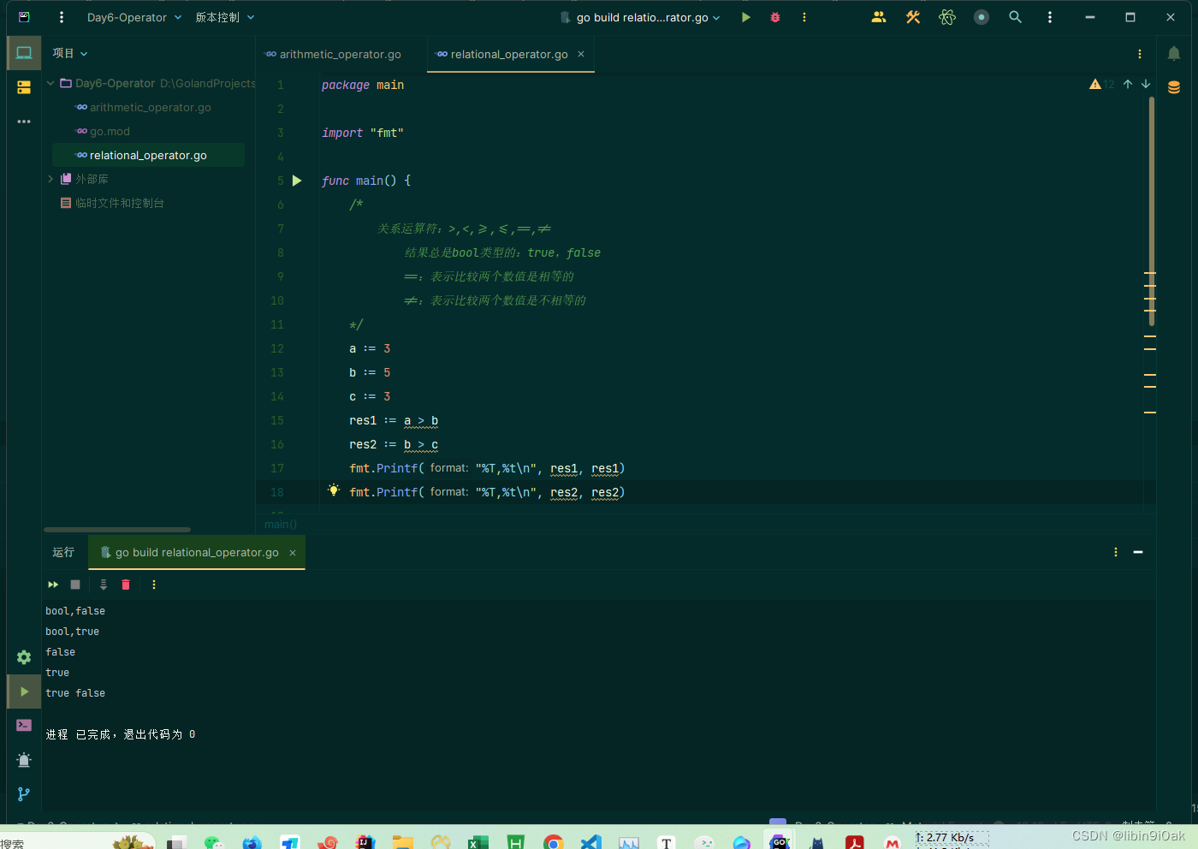Open more options in run toolbar
This screenshot has width=1198, height=849.
click(x=154, y=585)
